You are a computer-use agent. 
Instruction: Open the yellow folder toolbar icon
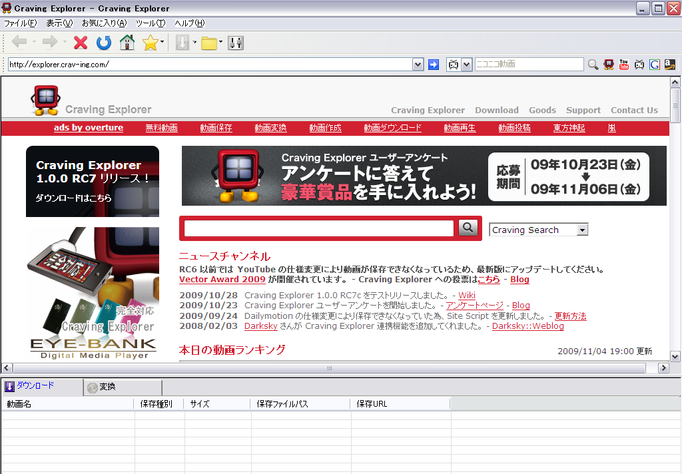[x=208, y=43]
